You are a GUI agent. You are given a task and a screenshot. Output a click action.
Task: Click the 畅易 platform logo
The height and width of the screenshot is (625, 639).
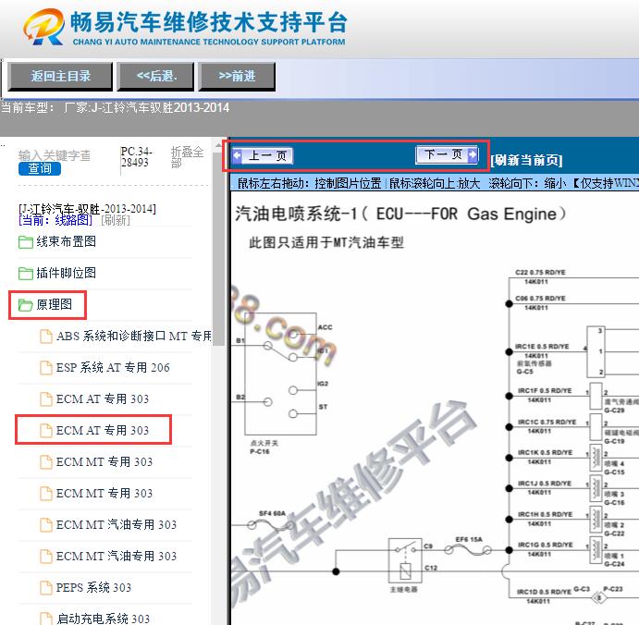coord(44,27)
